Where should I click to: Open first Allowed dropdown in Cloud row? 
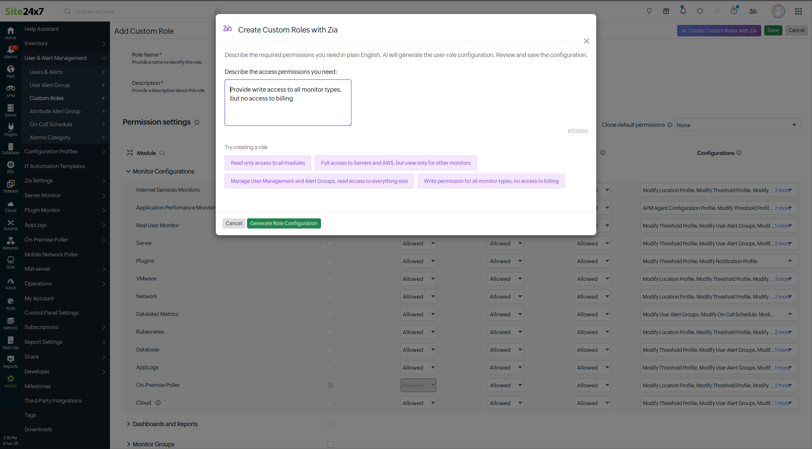pos(418,403)
